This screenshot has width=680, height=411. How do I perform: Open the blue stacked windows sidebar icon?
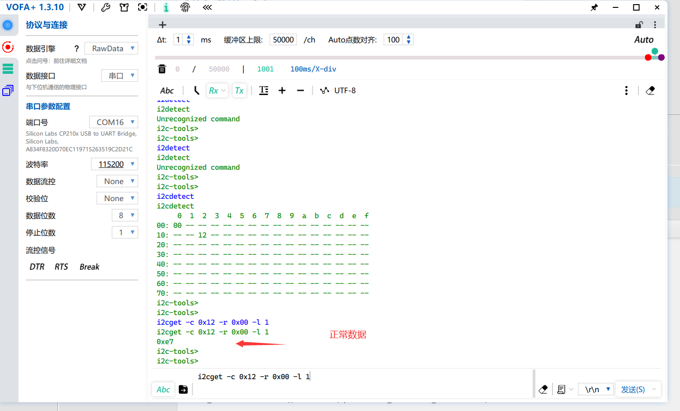point(8,90)
